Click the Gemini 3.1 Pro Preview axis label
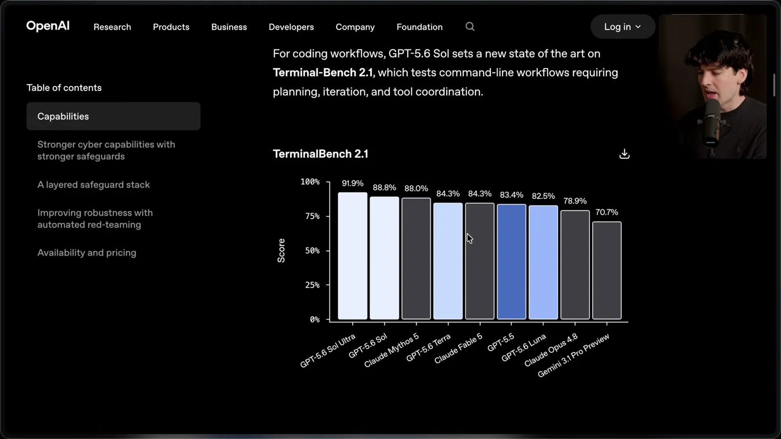 click(574, 356)
